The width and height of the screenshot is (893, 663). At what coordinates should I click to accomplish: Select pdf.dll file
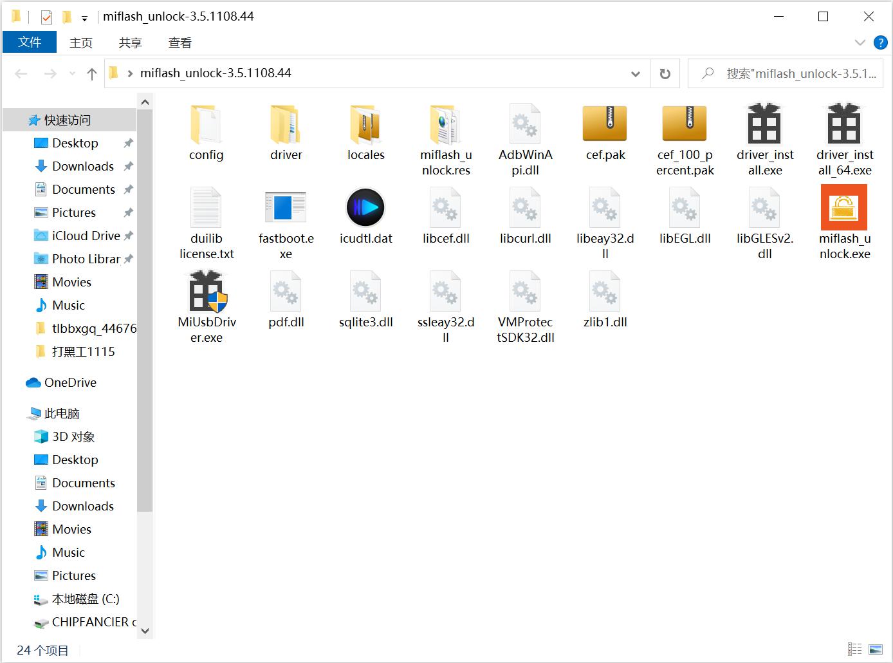tap(286, 300)
